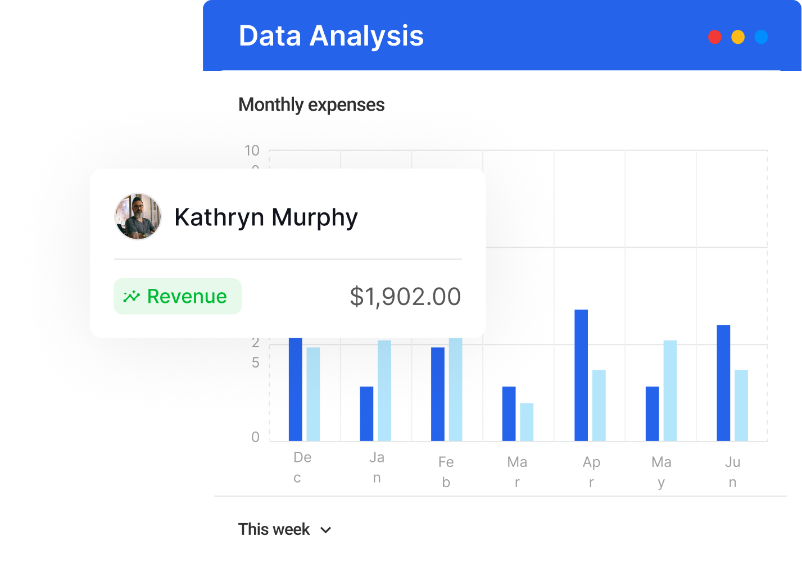Viewport: 802px width, 563px height.
Task: Select the Kathryn Murphy name text
Action: tap(266, 217)
